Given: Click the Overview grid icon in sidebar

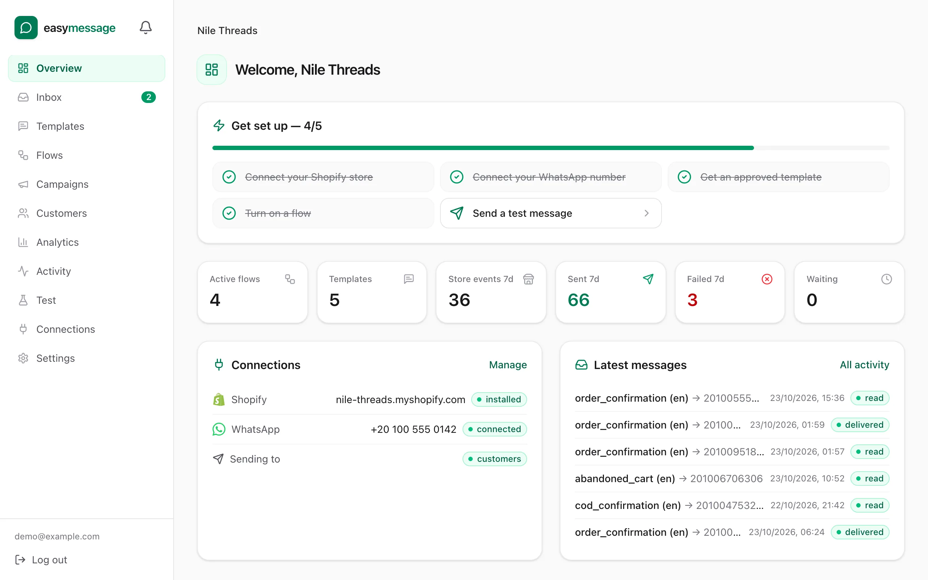Looking at the screenshot, I should coord(23,68).
